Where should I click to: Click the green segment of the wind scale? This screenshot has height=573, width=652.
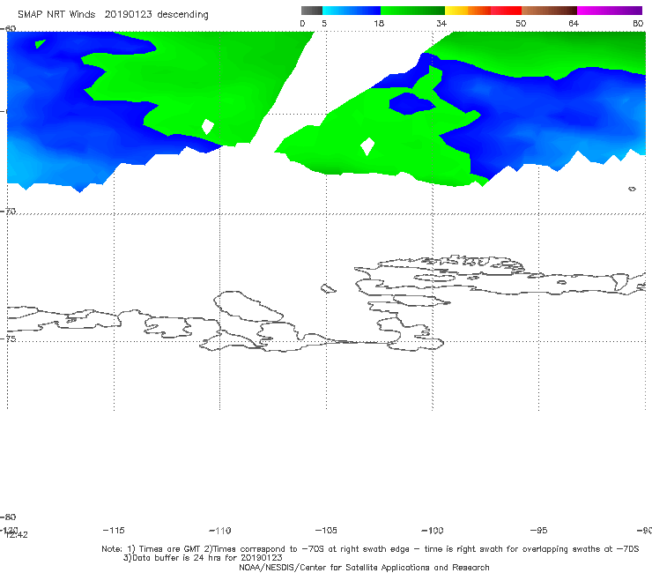413,11
